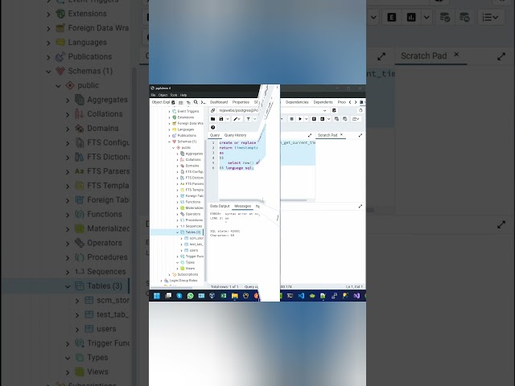
Task: Click Object Explorer horizontal scrollbar in small window
Action: pos(172,288)
